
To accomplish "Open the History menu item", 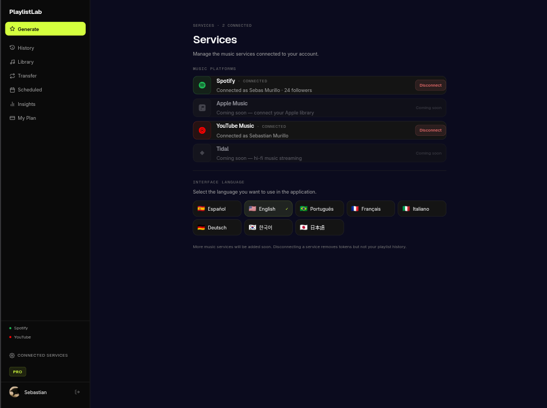I will click(45, 48).
